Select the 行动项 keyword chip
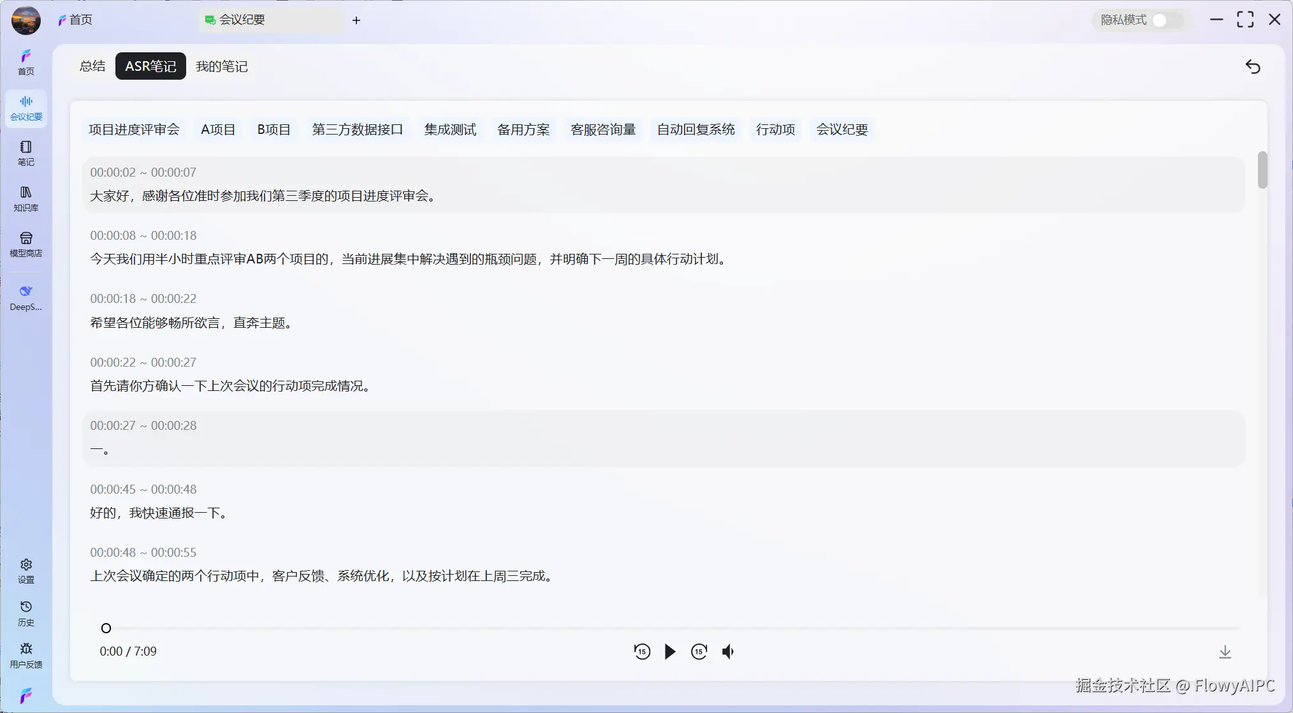The height and width of the screenshot is (713, 1293). (x=775, y=129)
